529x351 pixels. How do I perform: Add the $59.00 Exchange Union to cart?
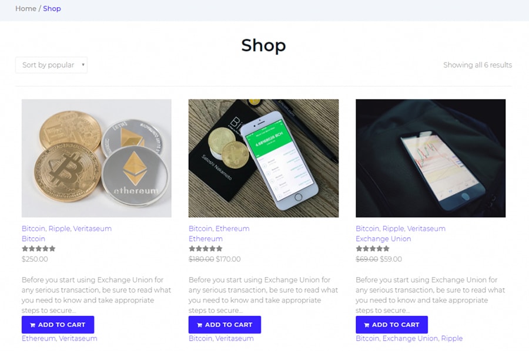pos(391,325)
